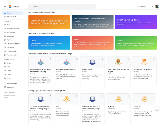Select Home in the sidebar
This screenshot has width=163, height=127.
tap(9, 13)
